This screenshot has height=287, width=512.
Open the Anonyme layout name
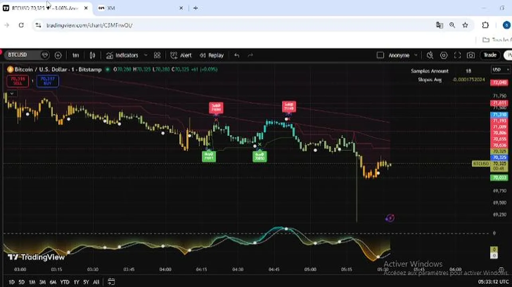[x=399, y=55]
